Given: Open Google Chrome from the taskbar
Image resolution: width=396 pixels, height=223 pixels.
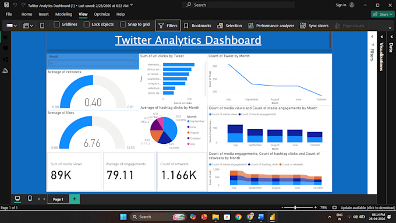Looking at the screenshot, I should pos(238,217).
